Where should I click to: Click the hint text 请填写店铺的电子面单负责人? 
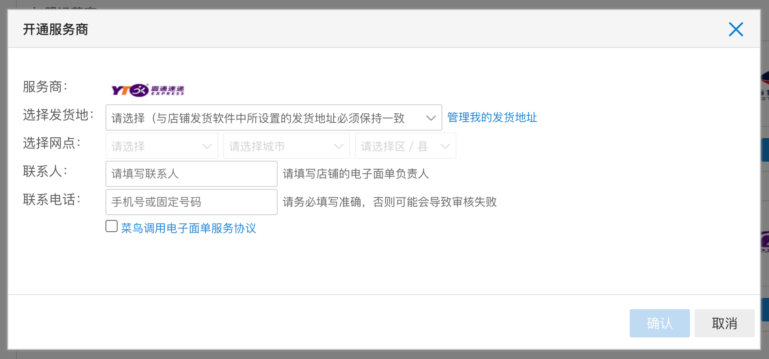[356, 174]
